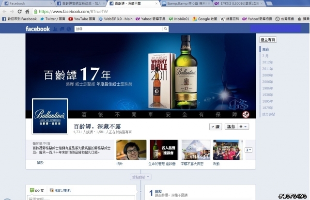Switch to the 百齡罈・深藏不露 tab
Image resolution: width=310 pixels, height=200 pixels.
point(132,3)
